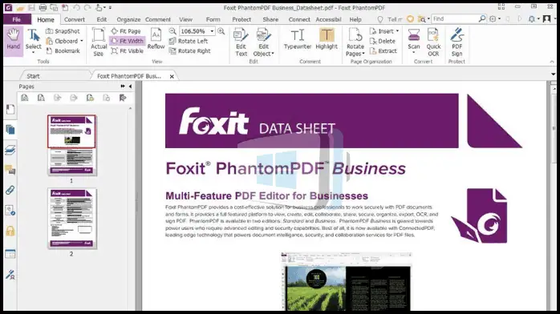Select page 1 thumbnail

(x=71, y=146)
